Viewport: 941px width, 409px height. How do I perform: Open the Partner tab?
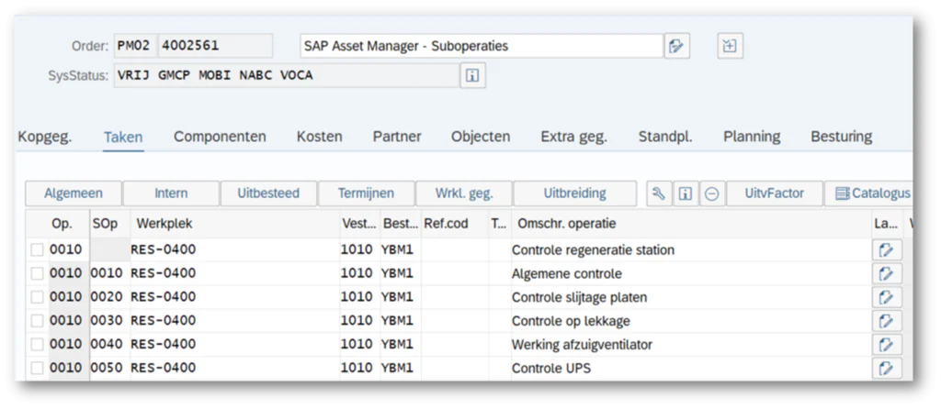(x=397, y=138)
